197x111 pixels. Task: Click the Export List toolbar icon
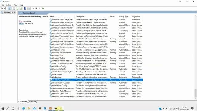(x=21, y=8)
